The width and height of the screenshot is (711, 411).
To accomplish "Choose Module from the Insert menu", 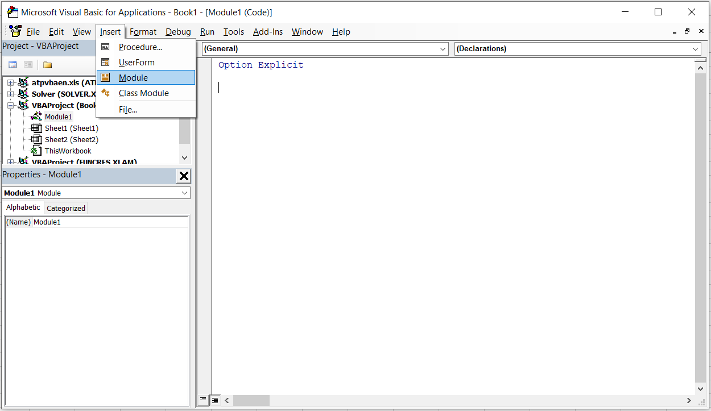I will (133, 78).
